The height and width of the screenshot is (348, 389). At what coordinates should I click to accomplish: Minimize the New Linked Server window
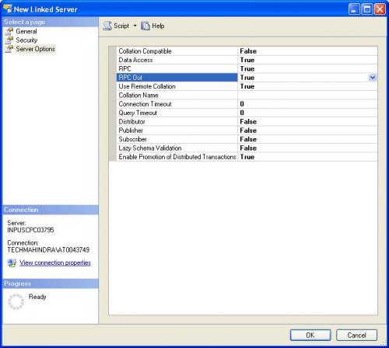pyautogui.click(x=354, y=9)
